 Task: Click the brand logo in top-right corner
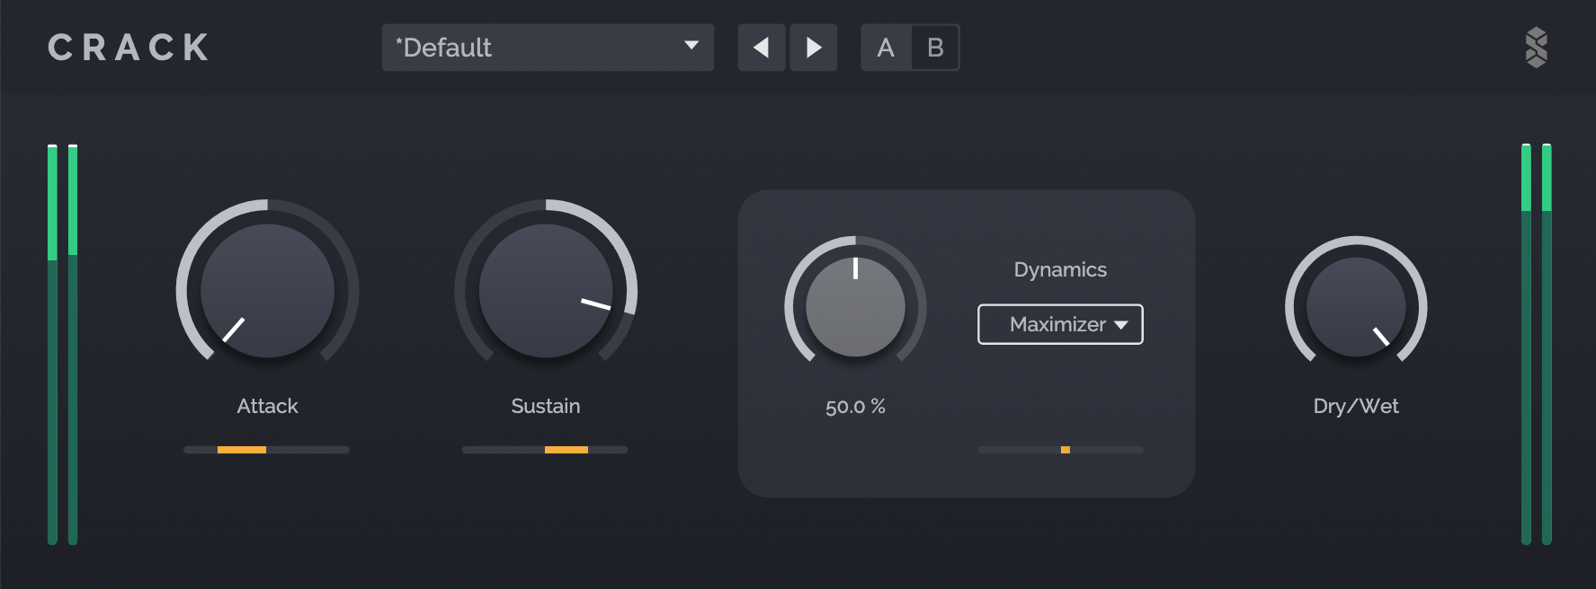point(1536,48)
